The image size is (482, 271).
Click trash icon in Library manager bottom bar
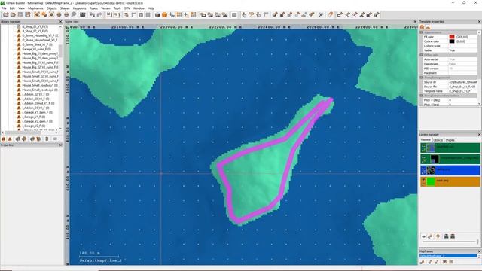[x=47, y=139]
